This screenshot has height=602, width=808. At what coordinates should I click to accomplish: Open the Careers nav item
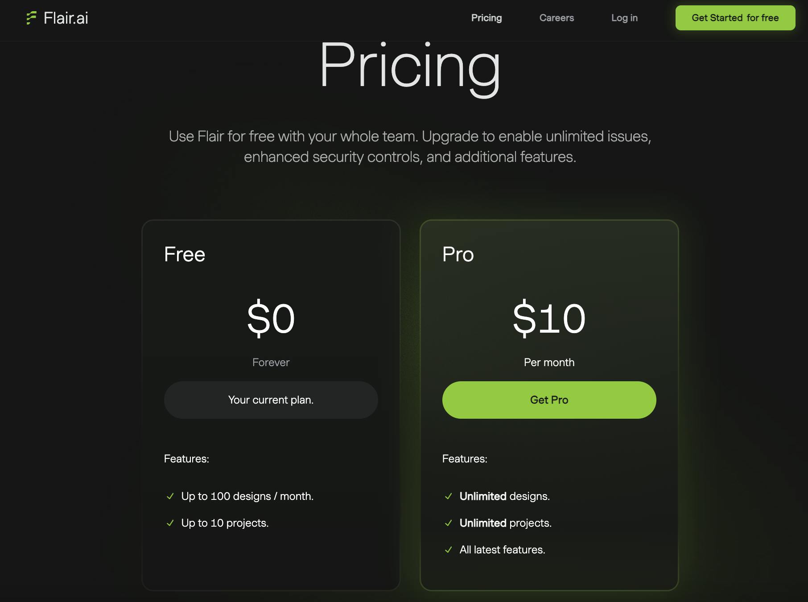coord(557,18)
